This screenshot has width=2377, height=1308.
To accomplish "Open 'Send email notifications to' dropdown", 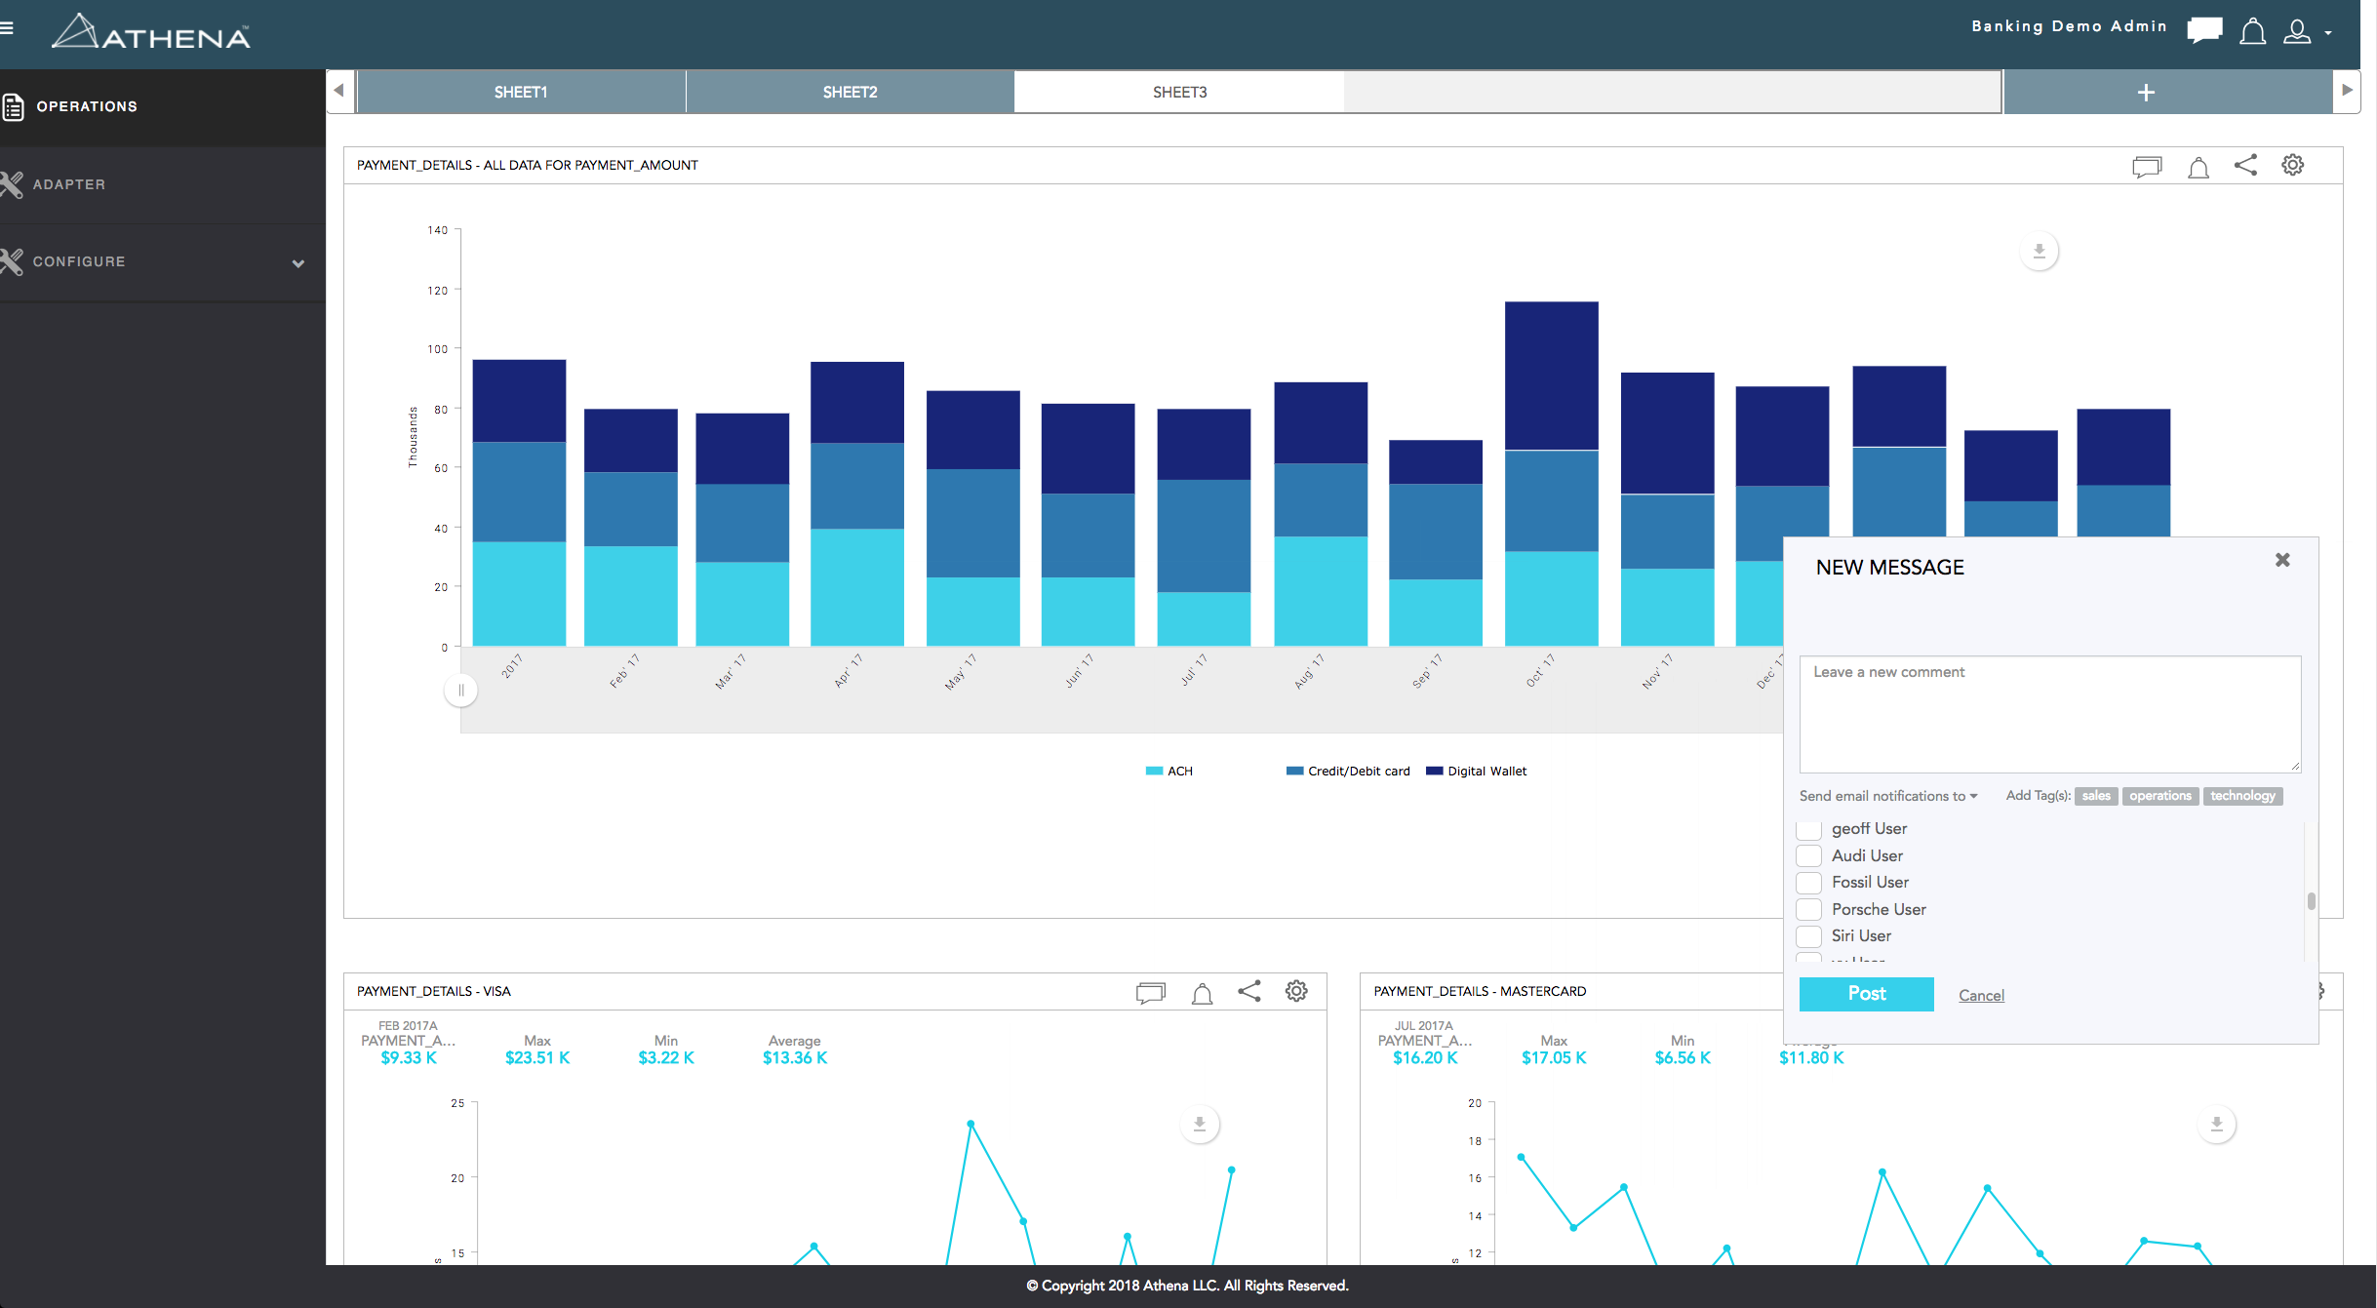I will click(1887, 796).
